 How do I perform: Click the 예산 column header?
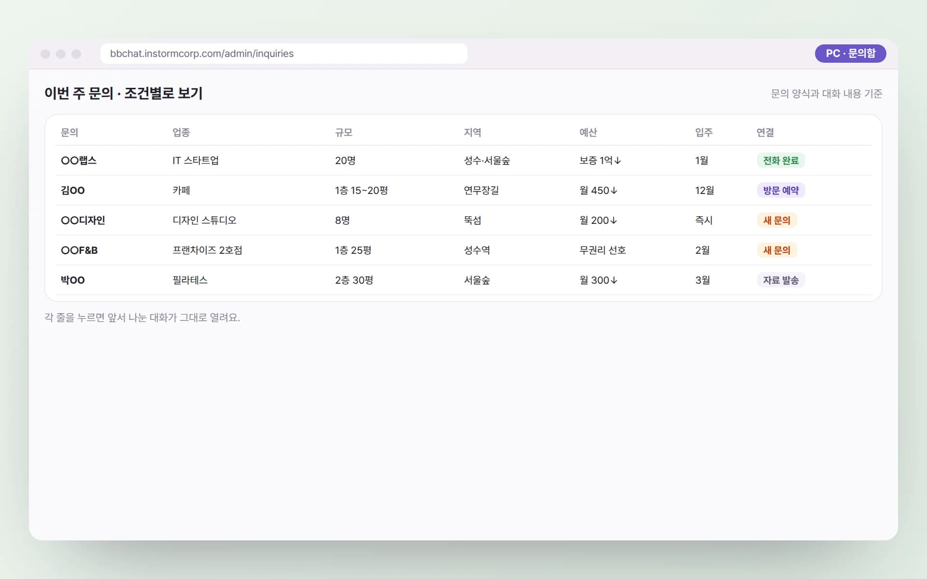(x=588, y=132)
